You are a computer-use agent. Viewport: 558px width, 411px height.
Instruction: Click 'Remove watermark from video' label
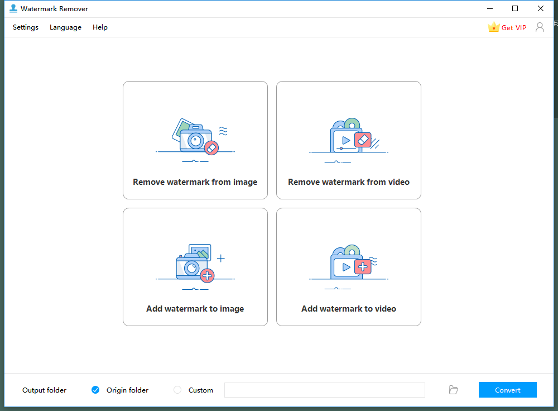click(x=349, y=182)
